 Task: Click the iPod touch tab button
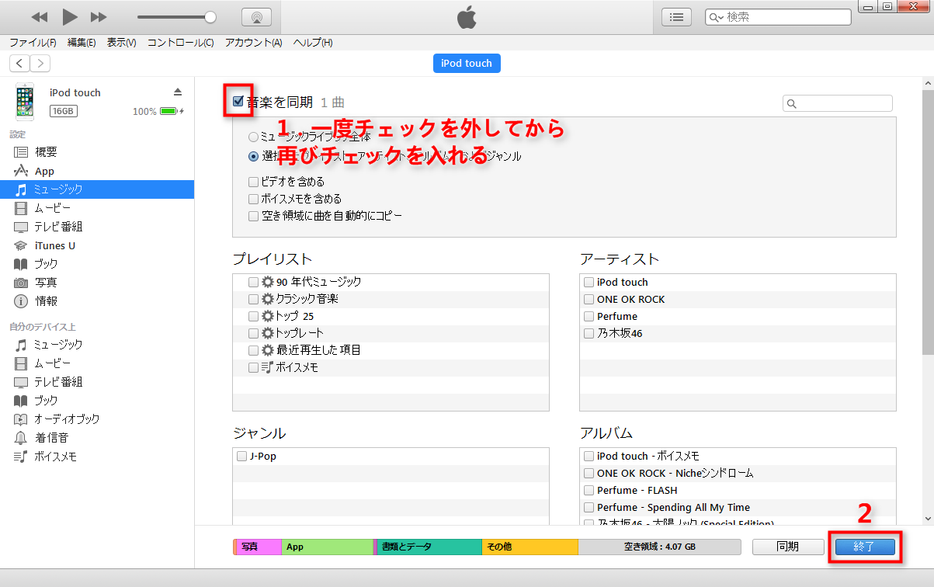pos(467,63)
